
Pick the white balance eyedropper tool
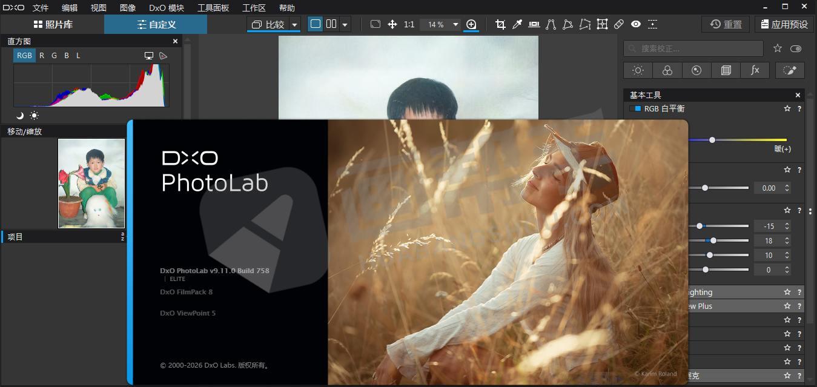point(517,24)
